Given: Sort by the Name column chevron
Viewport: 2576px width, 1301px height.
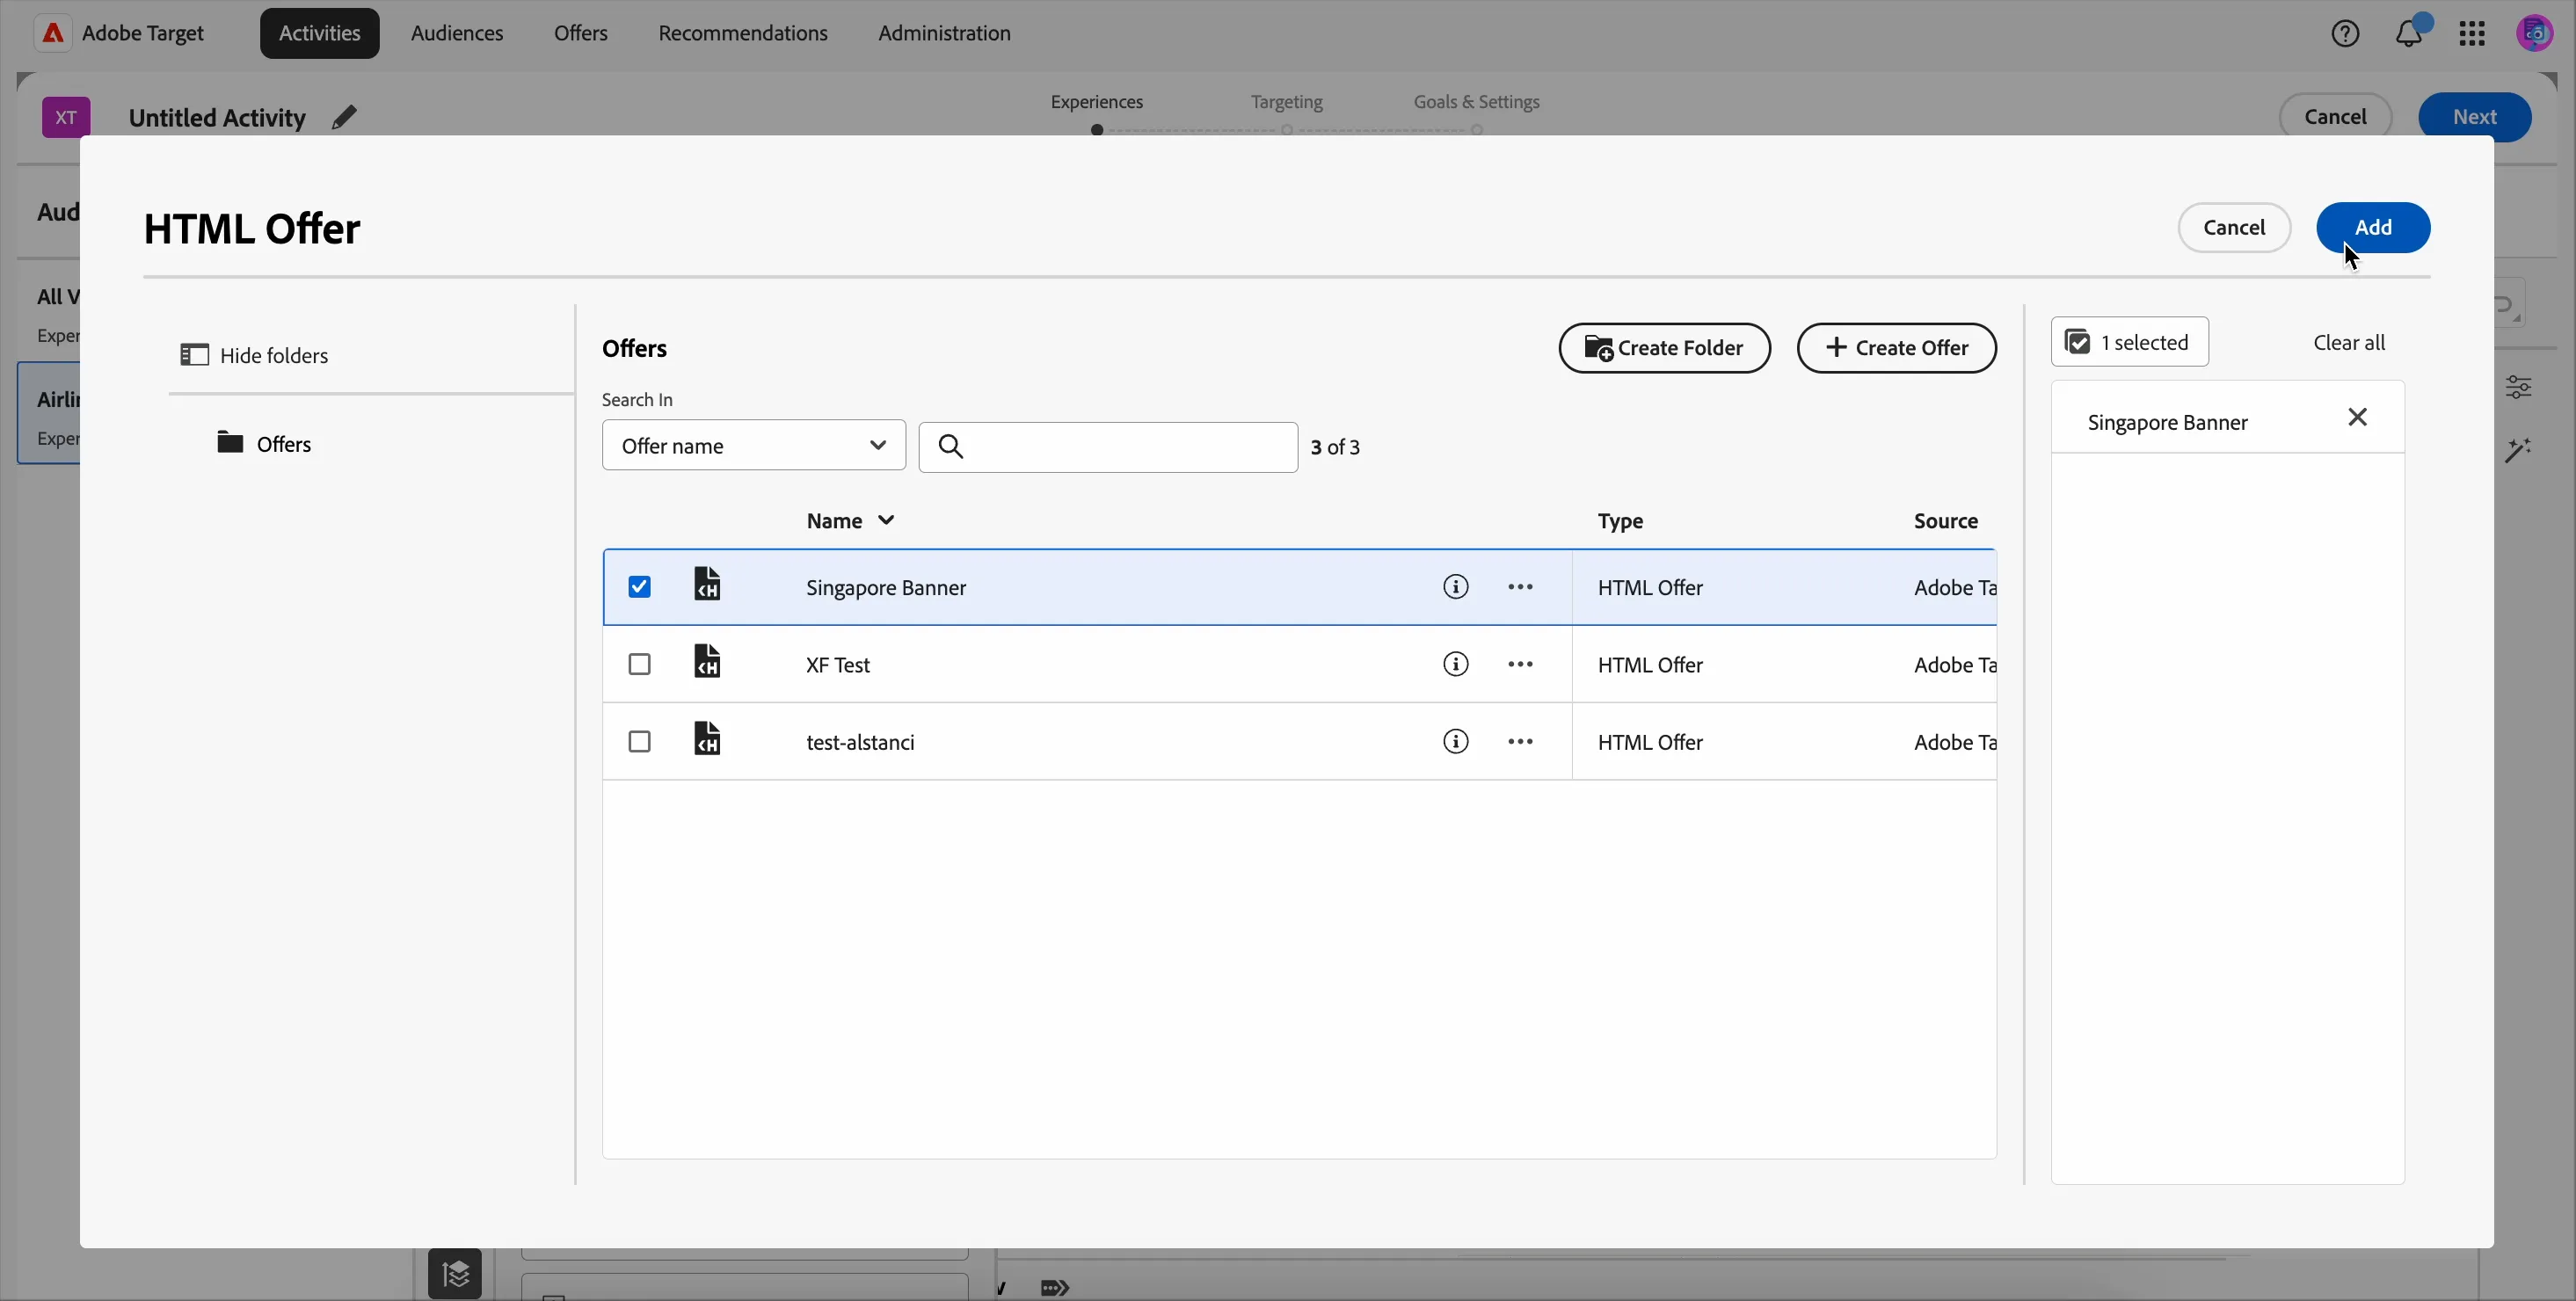Looking at the screenshot, I should click(x=886, y=520).
